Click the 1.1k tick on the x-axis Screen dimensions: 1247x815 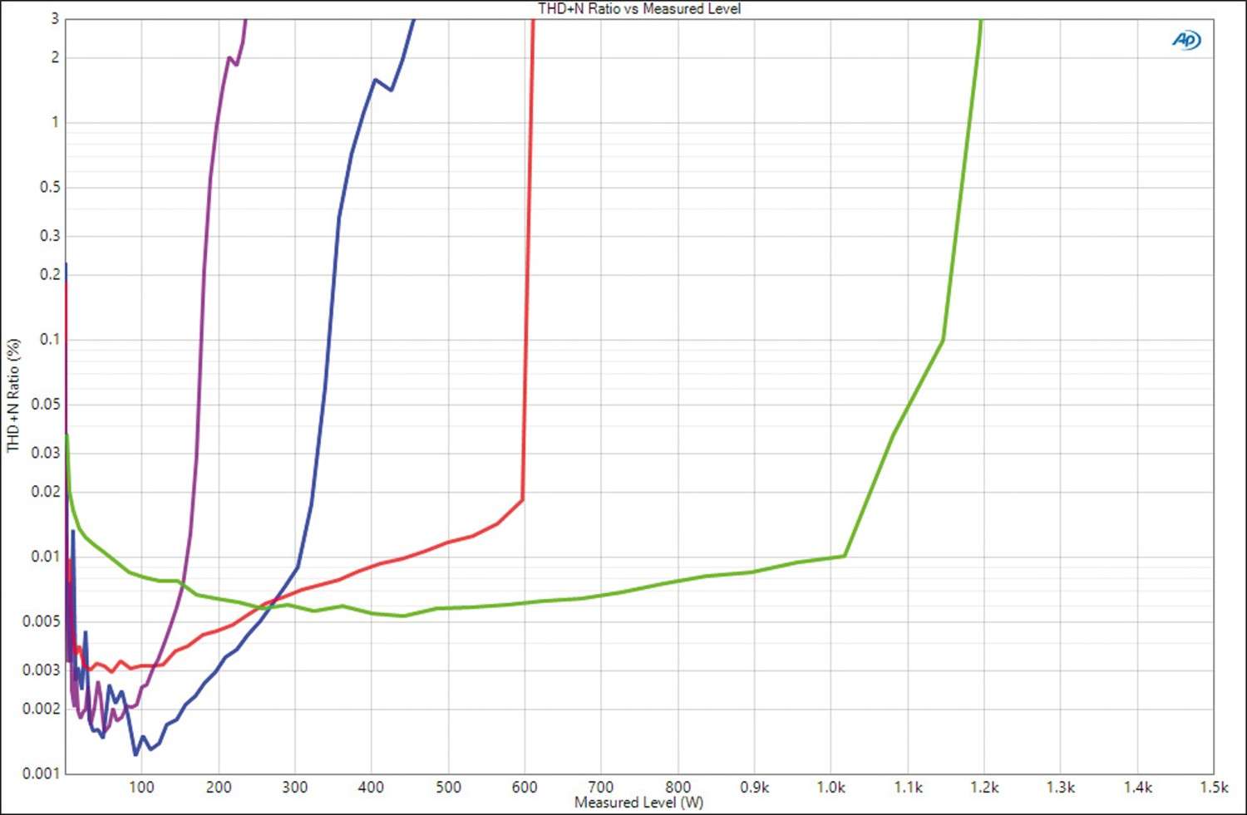pos(908,787)
